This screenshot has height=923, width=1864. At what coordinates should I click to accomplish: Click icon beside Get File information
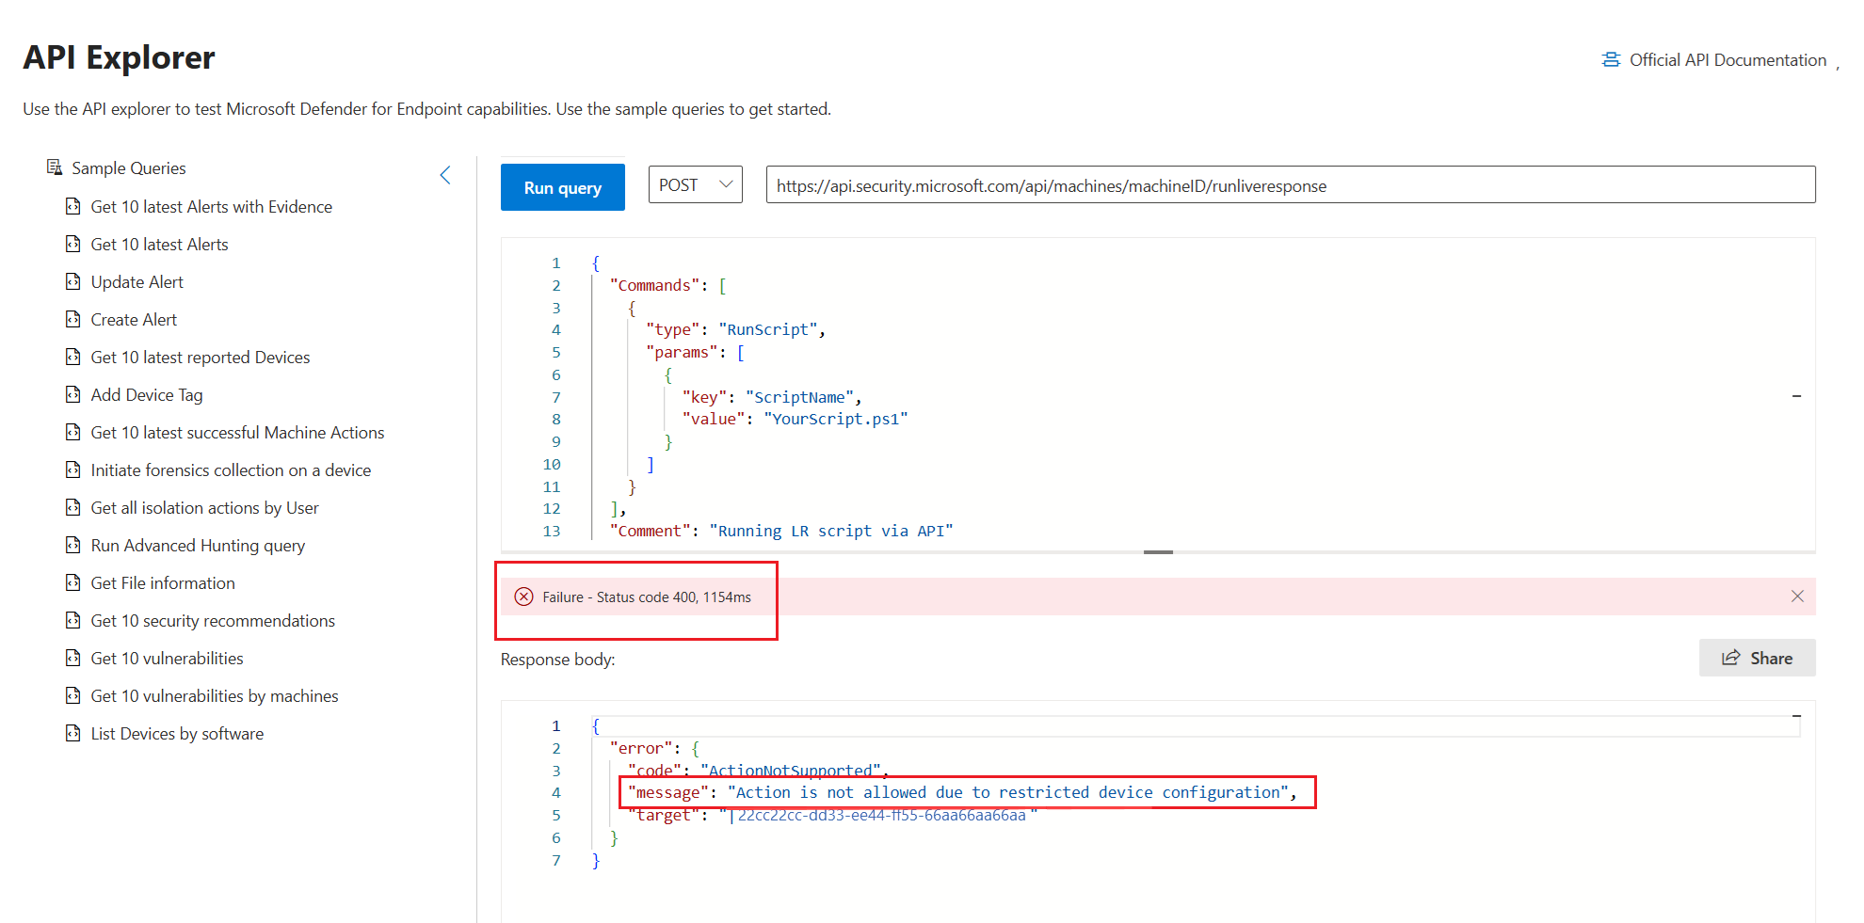click(73, 582)
